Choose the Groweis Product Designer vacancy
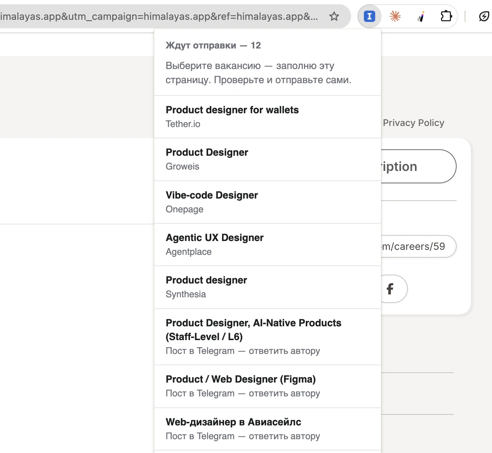This screenshot has width=492, height=453. coord(268,160)
